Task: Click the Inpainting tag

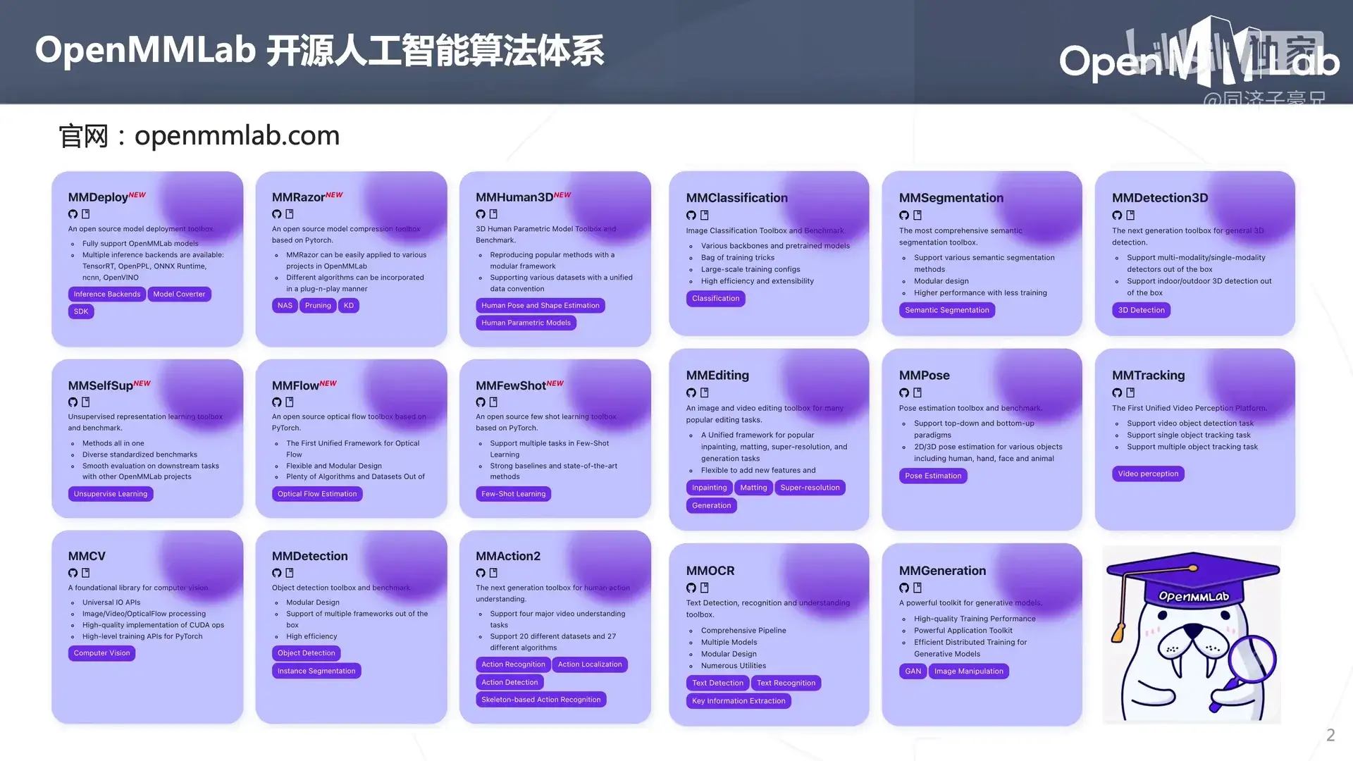Action: (710, 488)
